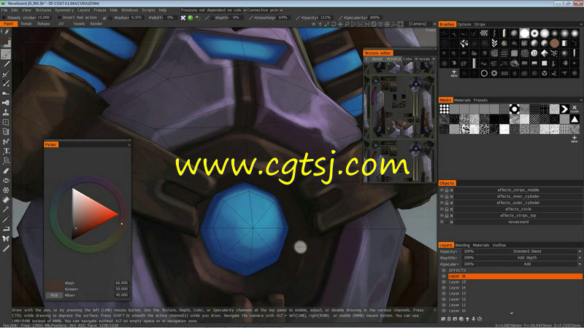The width and height of the screenshot is (584, 328).
Task: Click RGB button in Picker
Action: click(x=54, y=295)
